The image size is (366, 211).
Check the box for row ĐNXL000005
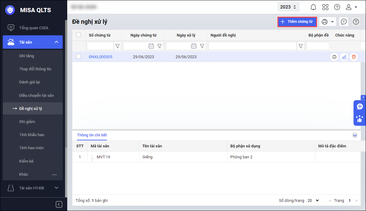[x=78, y=57]
